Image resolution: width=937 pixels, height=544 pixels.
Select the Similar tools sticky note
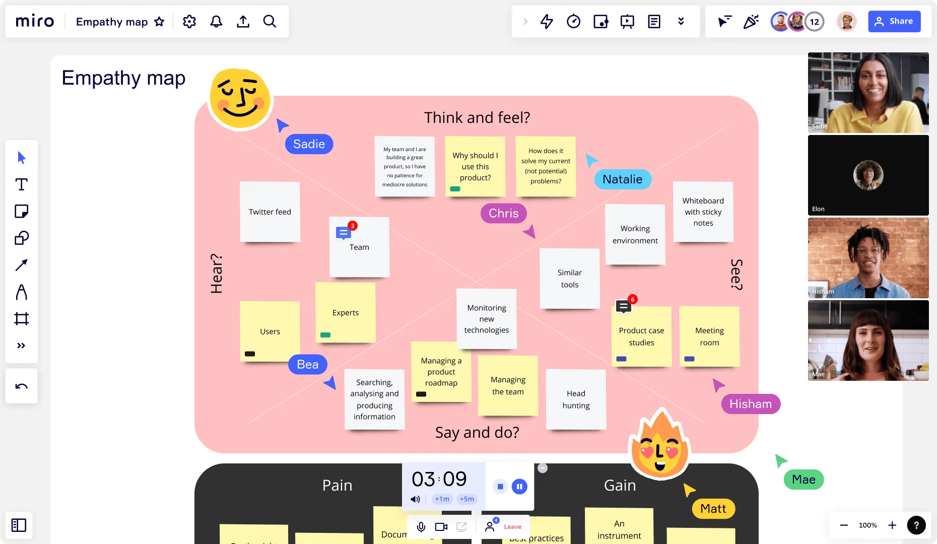coord(570,279)
